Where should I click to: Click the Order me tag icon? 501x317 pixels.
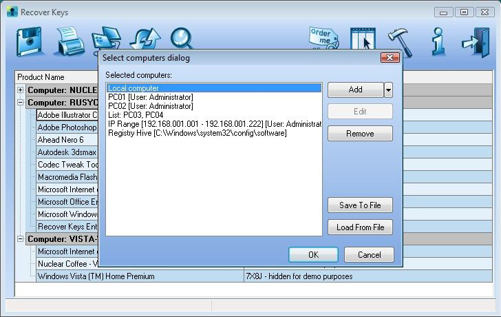tap(324, 38)
